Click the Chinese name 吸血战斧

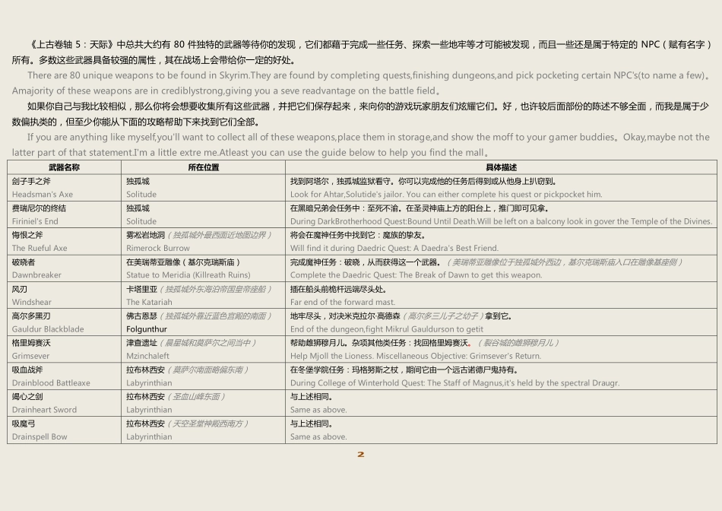click(x=27, y=370)
